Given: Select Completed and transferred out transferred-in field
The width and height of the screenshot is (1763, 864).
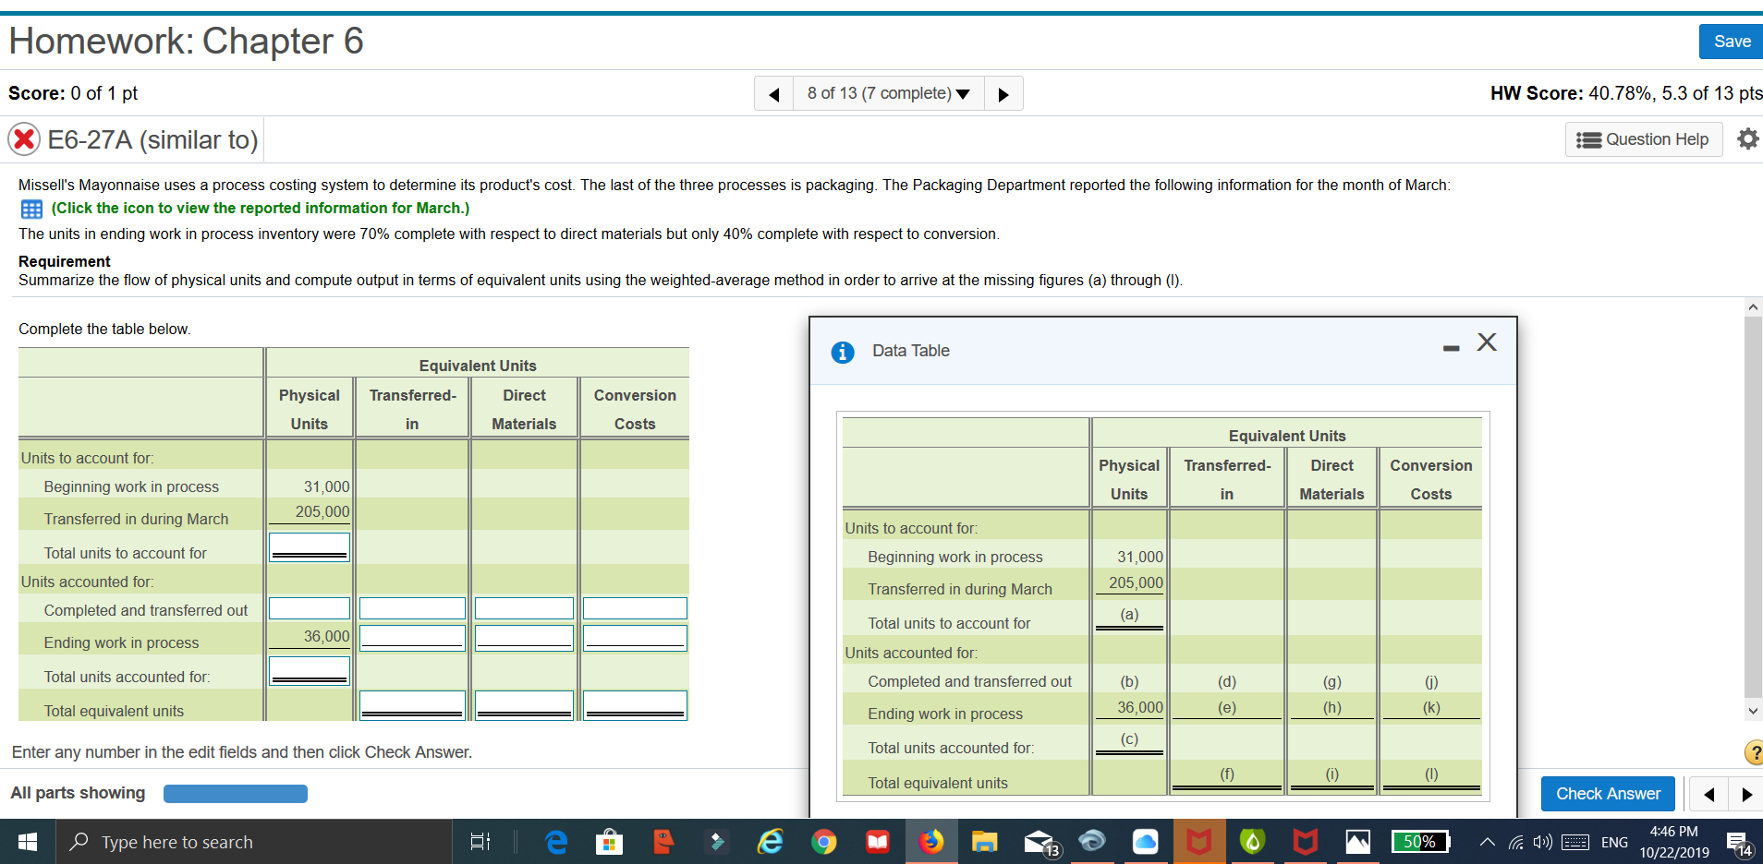Looking at the screenshot, I should coord(412,608).
